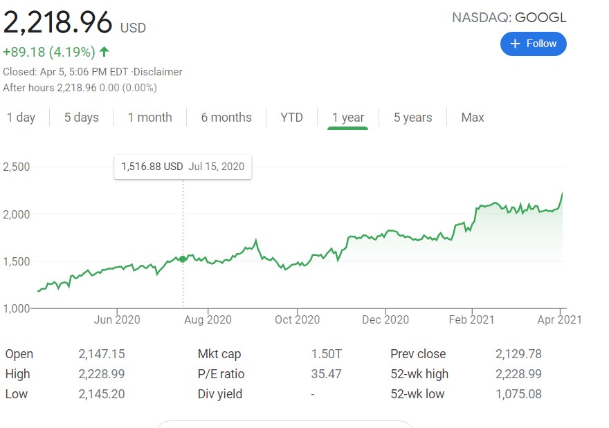Click the Follow button
Viewport: 609px width, 428px height.
click(533, 44)
